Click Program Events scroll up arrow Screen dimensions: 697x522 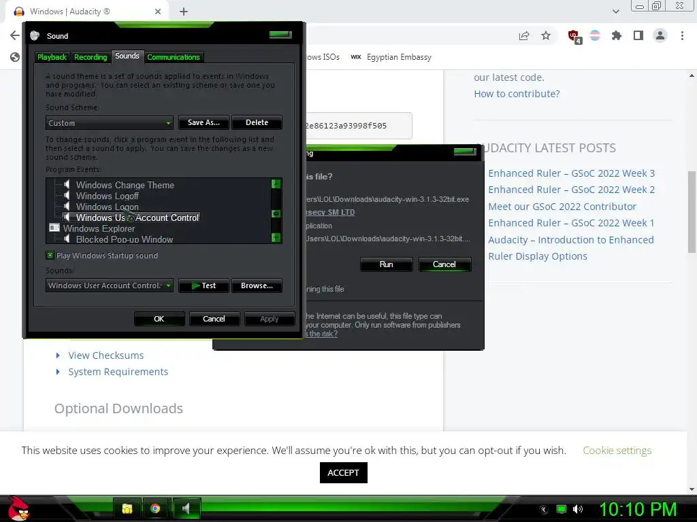tap(276, 184)
